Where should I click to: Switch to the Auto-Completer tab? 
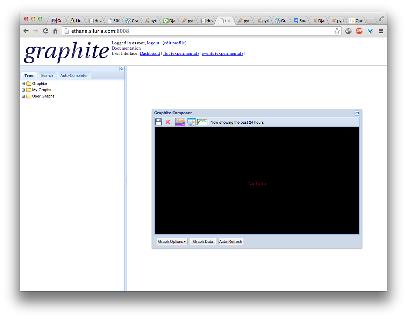pos(74,75)
